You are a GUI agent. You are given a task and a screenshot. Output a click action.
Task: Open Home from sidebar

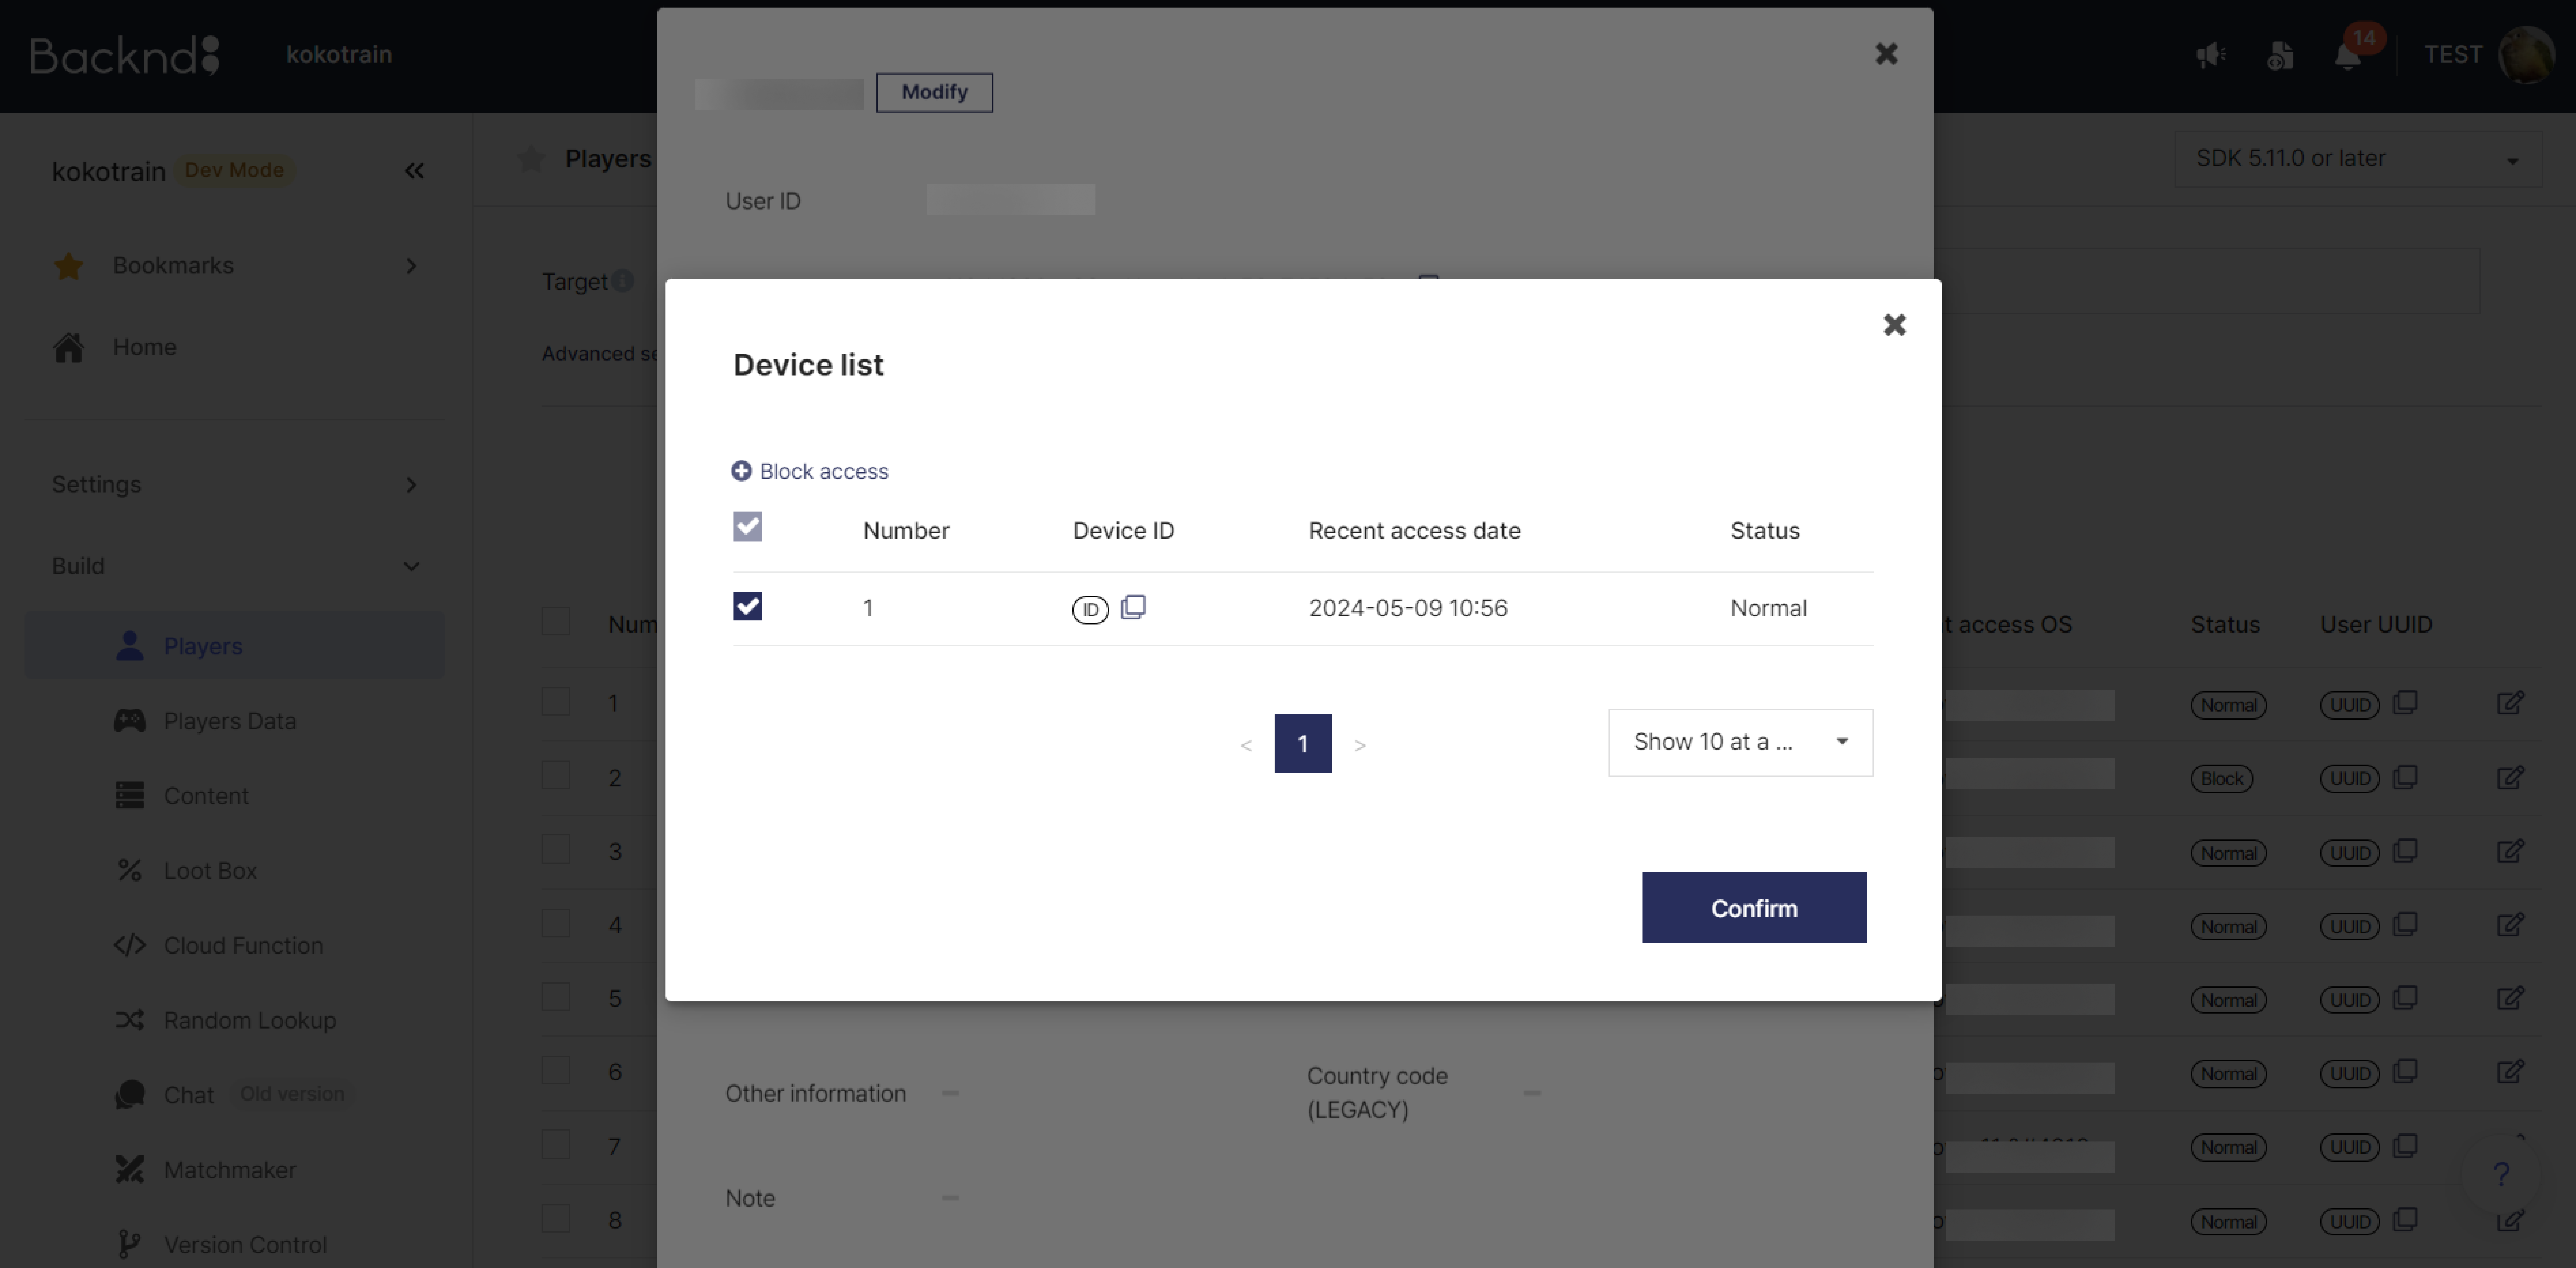pyautogui.click(x=144, y=347)
